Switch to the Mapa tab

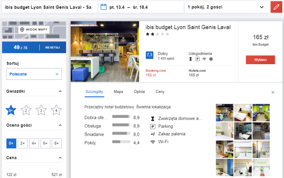coord(118,92)
